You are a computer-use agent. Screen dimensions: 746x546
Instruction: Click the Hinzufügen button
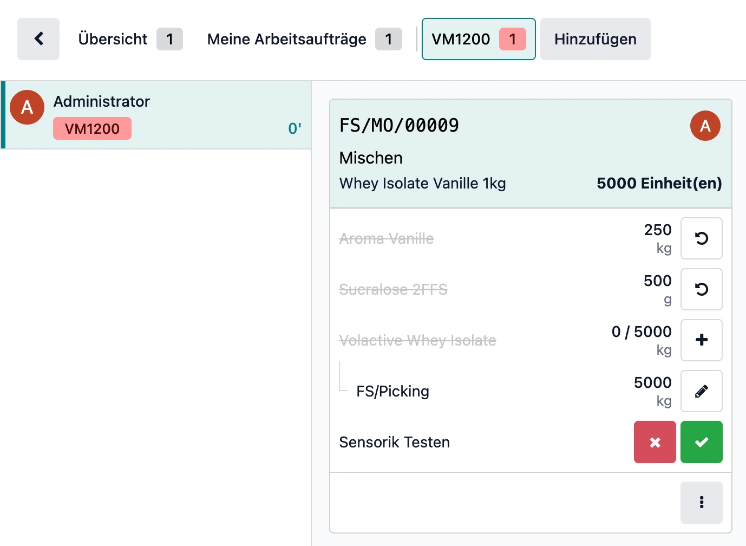click(x=595, y=38)
